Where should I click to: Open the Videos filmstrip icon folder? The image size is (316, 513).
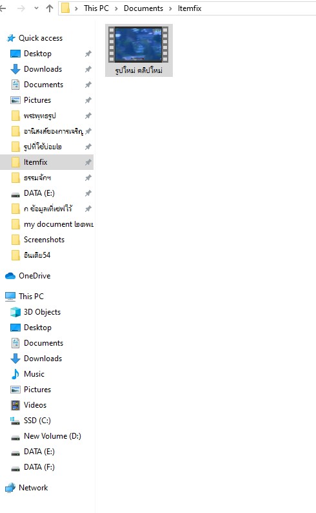(x=15, y=405)
